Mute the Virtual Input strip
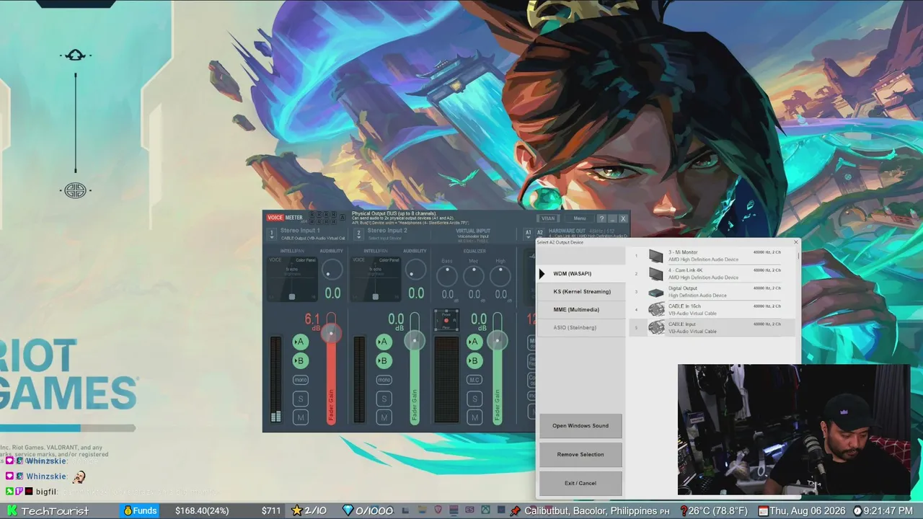The width and height of the screenshot is (923, 519). (474, 417)
